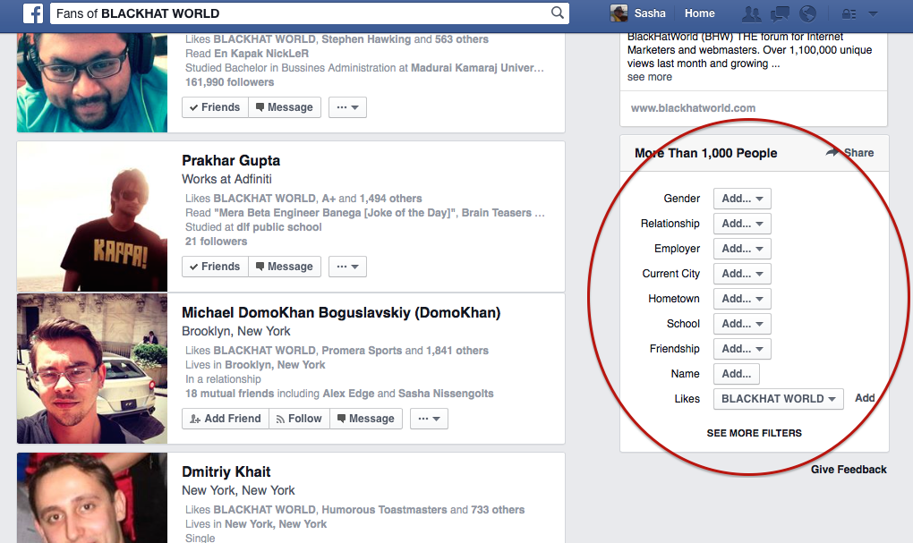Go to Sasha profile link
This screenshot has width=913, height=543.
pyautogui.click(x=649, y=13)
